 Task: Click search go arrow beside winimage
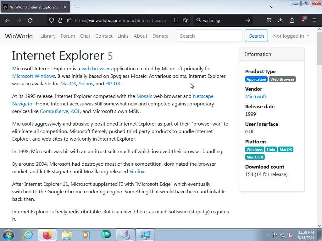pyautogui.click(x=248, y=20)
